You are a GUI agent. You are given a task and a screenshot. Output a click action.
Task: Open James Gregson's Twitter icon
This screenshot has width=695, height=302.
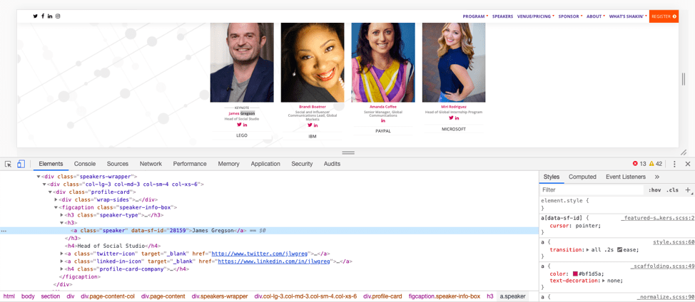pos(238,125)
